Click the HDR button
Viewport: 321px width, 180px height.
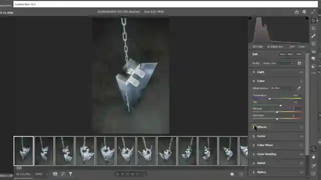click(x=299, y=54)
